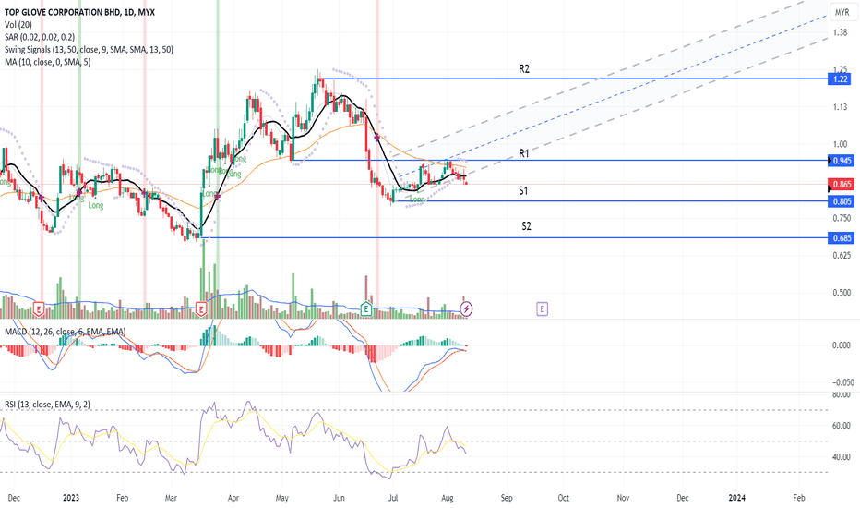Click the S1 support label

point(523,191)
